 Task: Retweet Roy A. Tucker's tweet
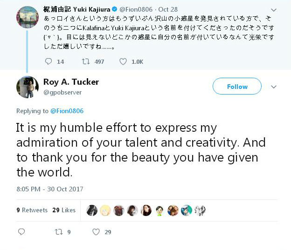click(59, 232)
